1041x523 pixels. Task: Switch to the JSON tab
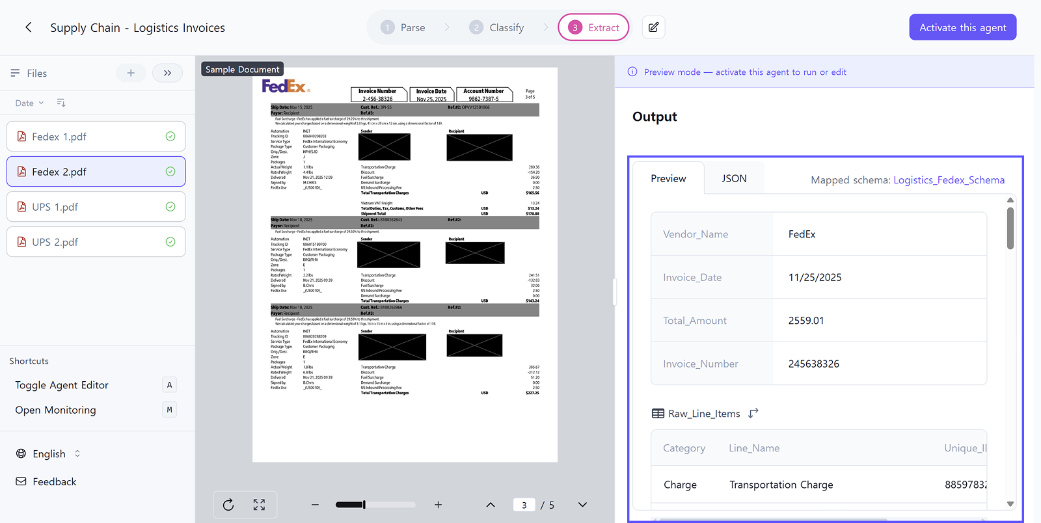(x=734, y=178)
